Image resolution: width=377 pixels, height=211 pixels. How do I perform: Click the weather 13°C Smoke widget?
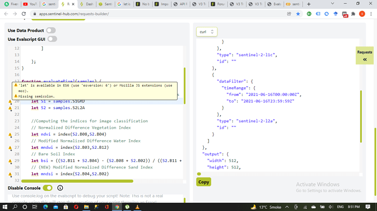point(266,207)
